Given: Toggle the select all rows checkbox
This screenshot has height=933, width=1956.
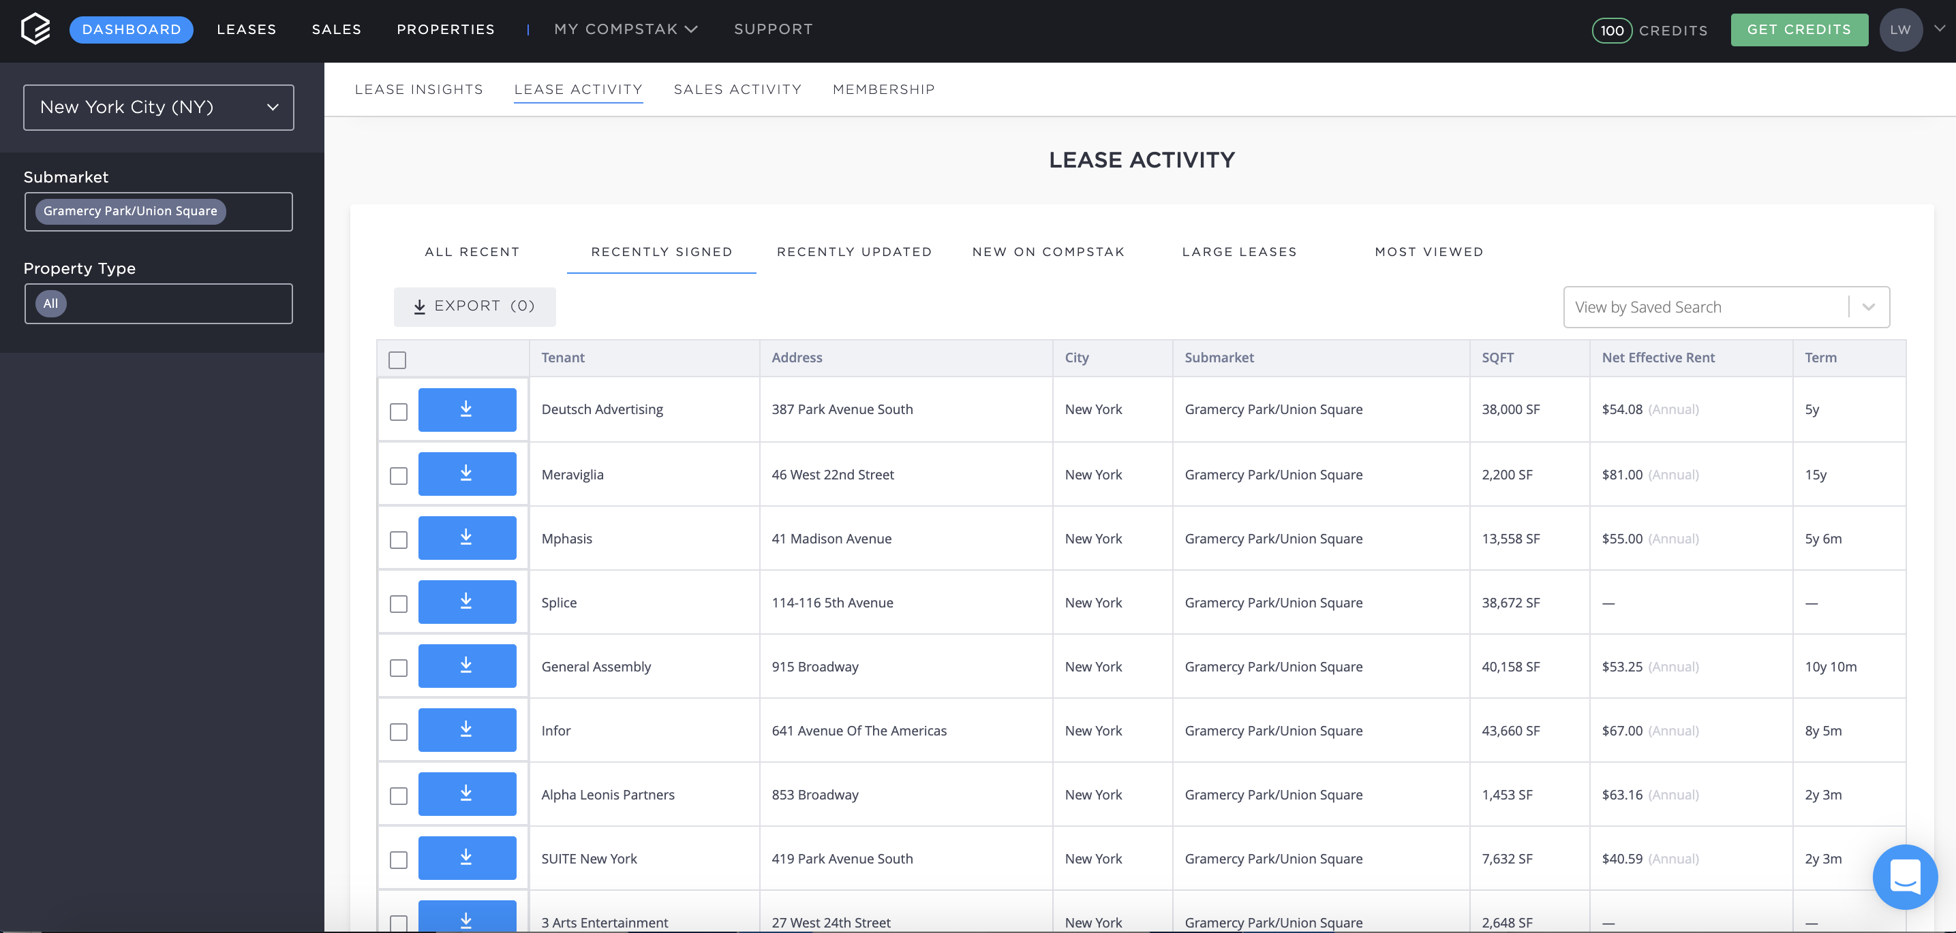Looking at the screenshot, I should (x=398, y=359).
